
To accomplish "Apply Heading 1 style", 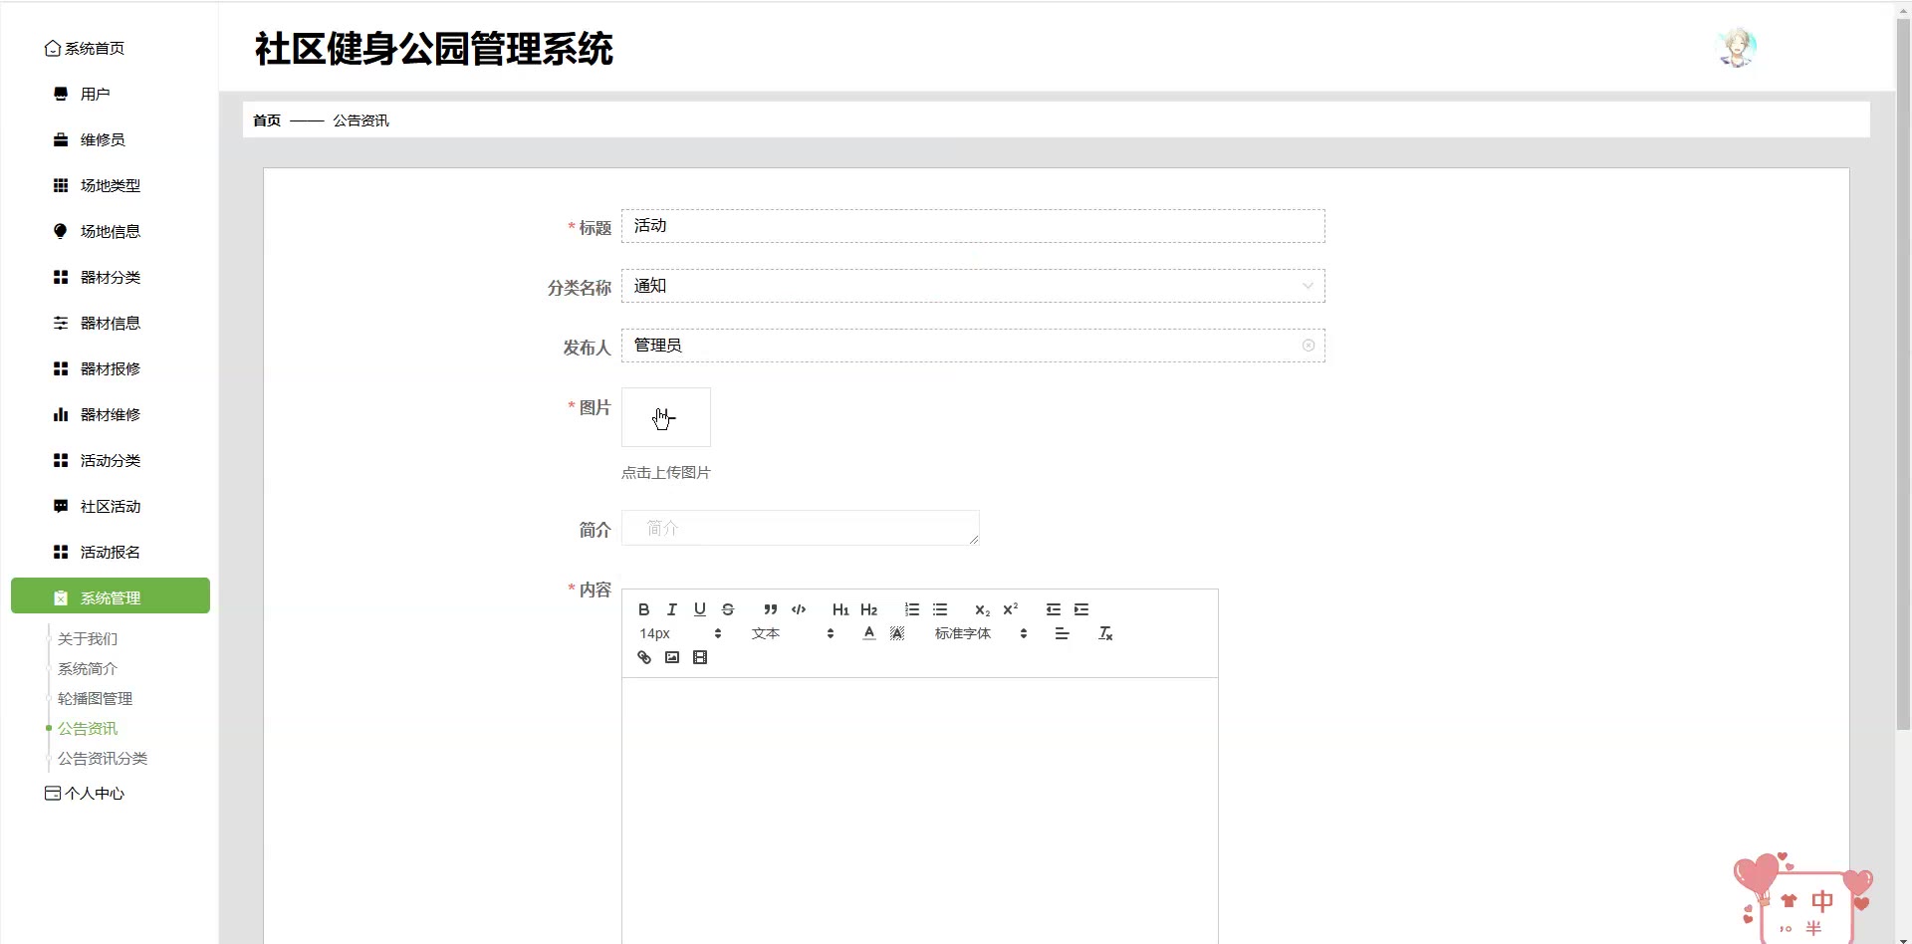I will (x=840, y=609).
